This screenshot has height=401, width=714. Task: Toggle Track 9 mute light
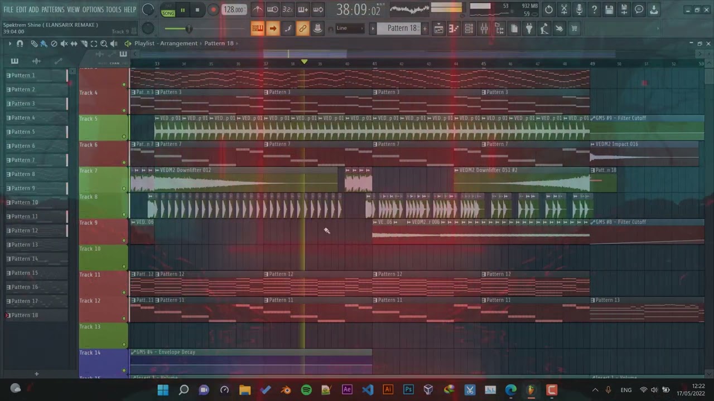click(124, 241)
